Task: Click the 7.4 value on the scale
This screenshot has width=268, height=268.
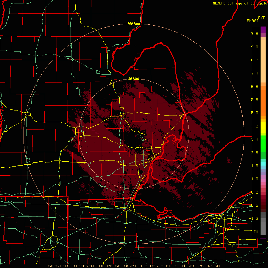Action: click(x=255, y=73)
